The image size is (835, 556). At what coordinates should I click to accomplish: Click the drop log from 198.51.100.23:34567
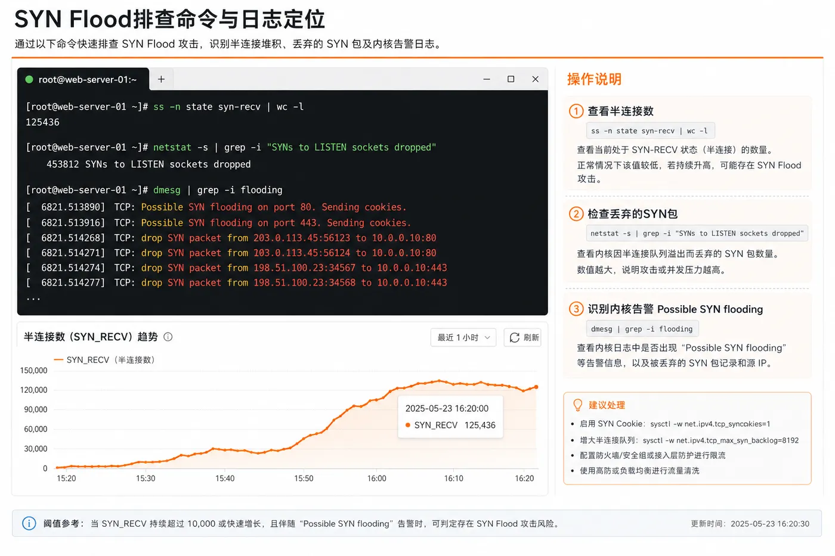click(236, 268)
